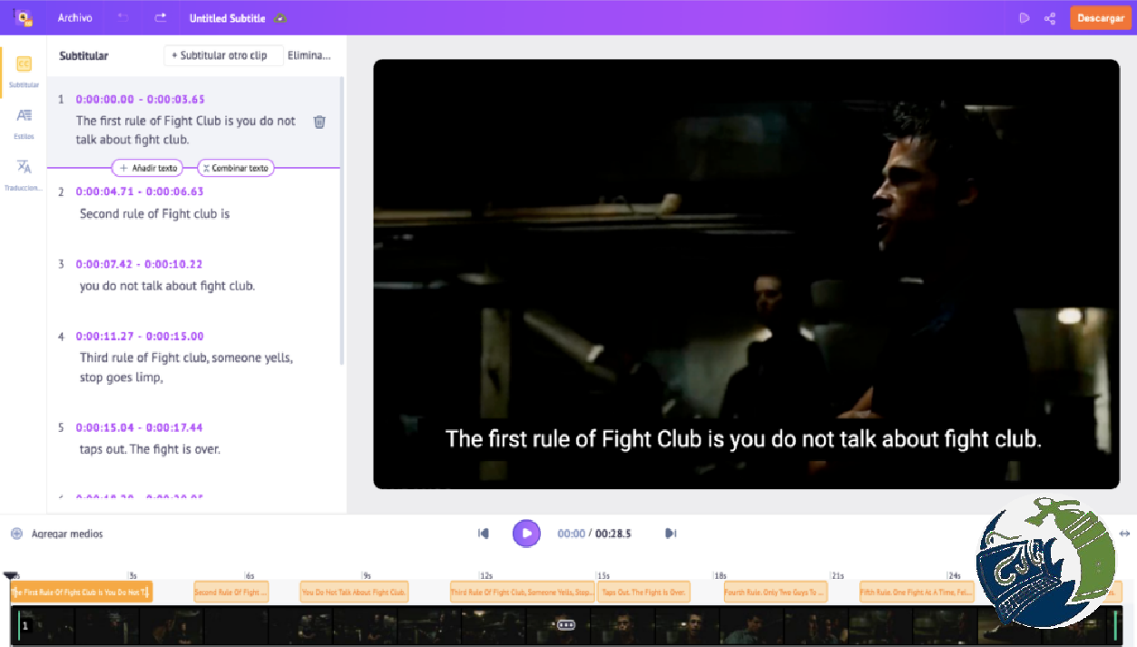The height and width of the screenshot is (647, 1137).
Task: Select the Subtitular sidebar tab
Action: [x=24, y=71]
